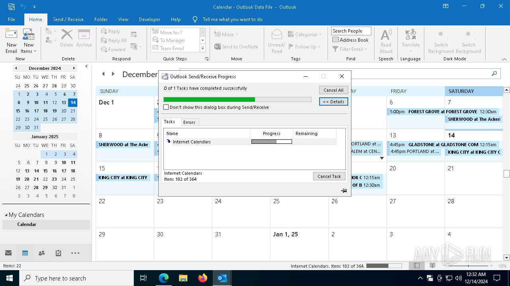Switch to the Folder ribbon tab

coord(101,19)
